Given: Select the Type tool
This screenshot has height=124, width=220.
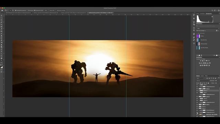Looking at the screenshot, I should pyautogui.click(x=1, y=51).
